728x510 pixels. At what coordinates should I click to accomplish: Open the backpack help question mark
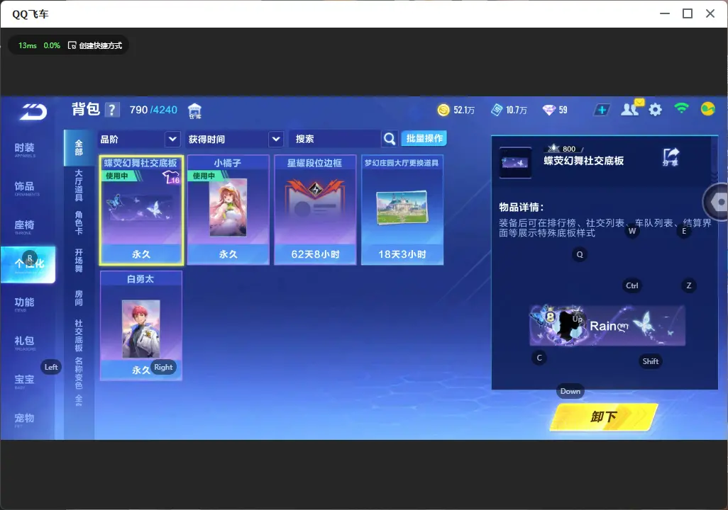click(111, 110)
